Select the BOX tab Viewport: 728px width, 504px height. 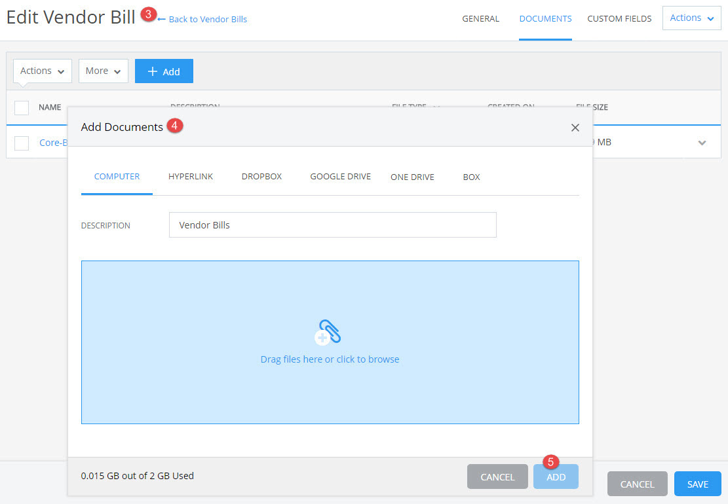tap(471, 177)
